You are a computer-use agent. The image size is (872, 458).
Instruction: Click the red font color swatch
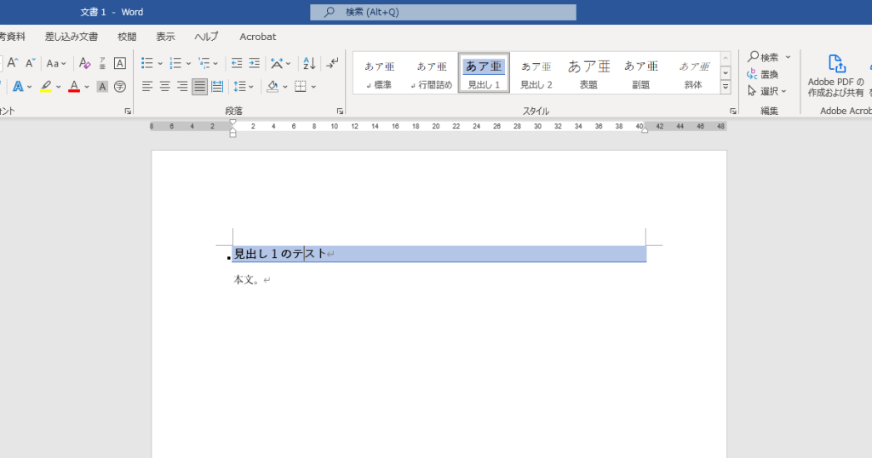coord(74,86)
